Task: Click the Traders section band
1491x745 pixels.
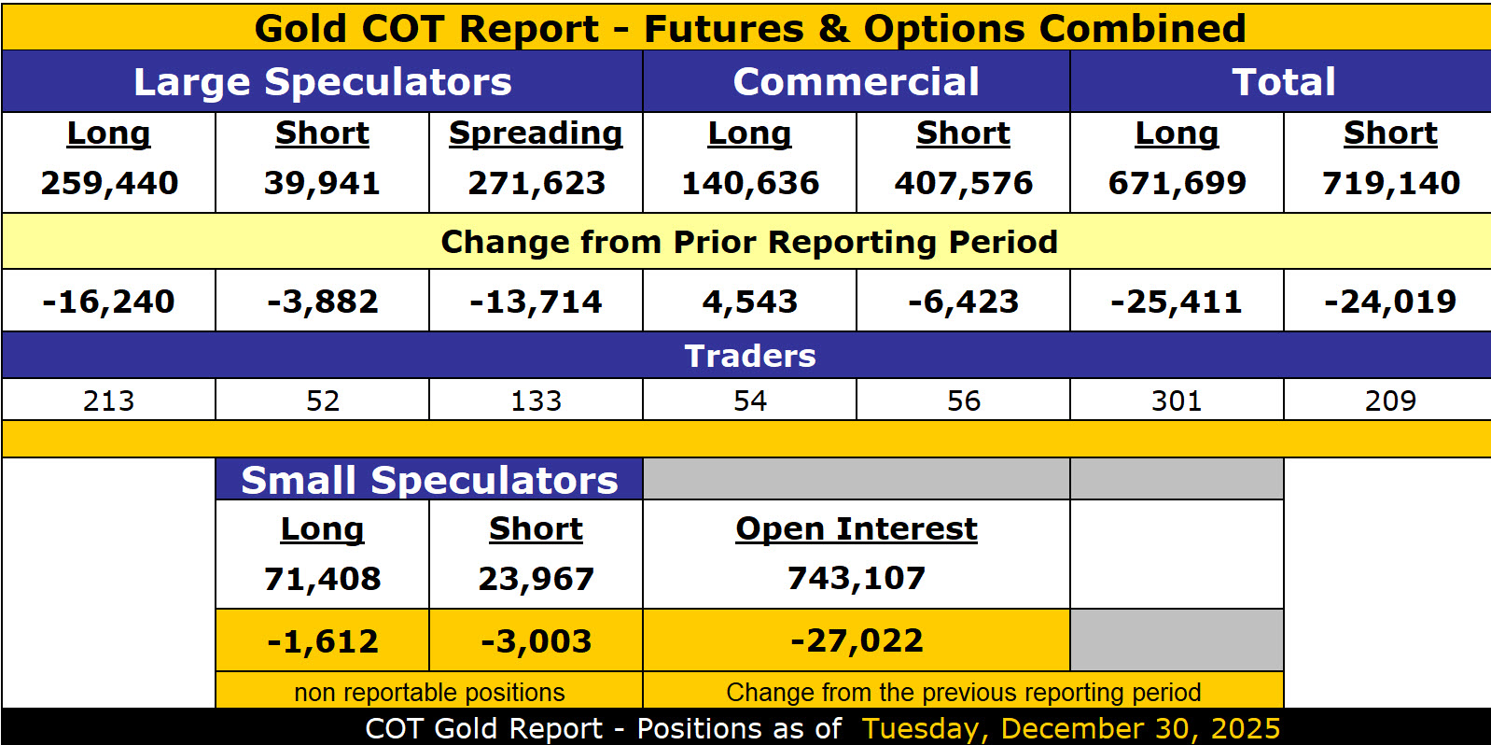Action: [749, 356]
